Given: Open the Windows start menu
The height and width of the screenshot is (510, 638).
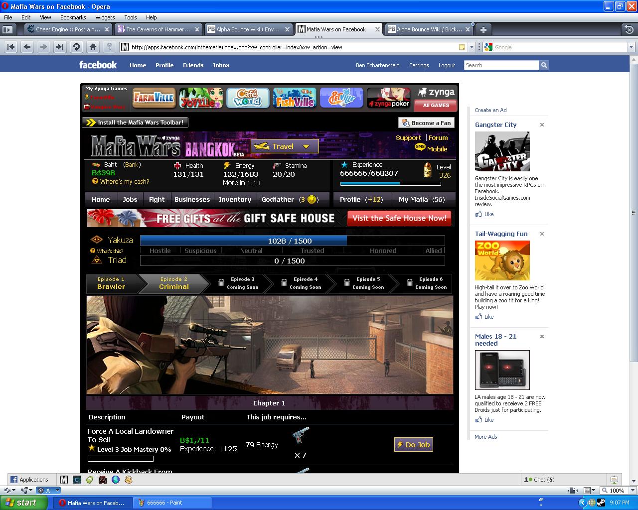Looking at the screenshot, I should point(21,503).
